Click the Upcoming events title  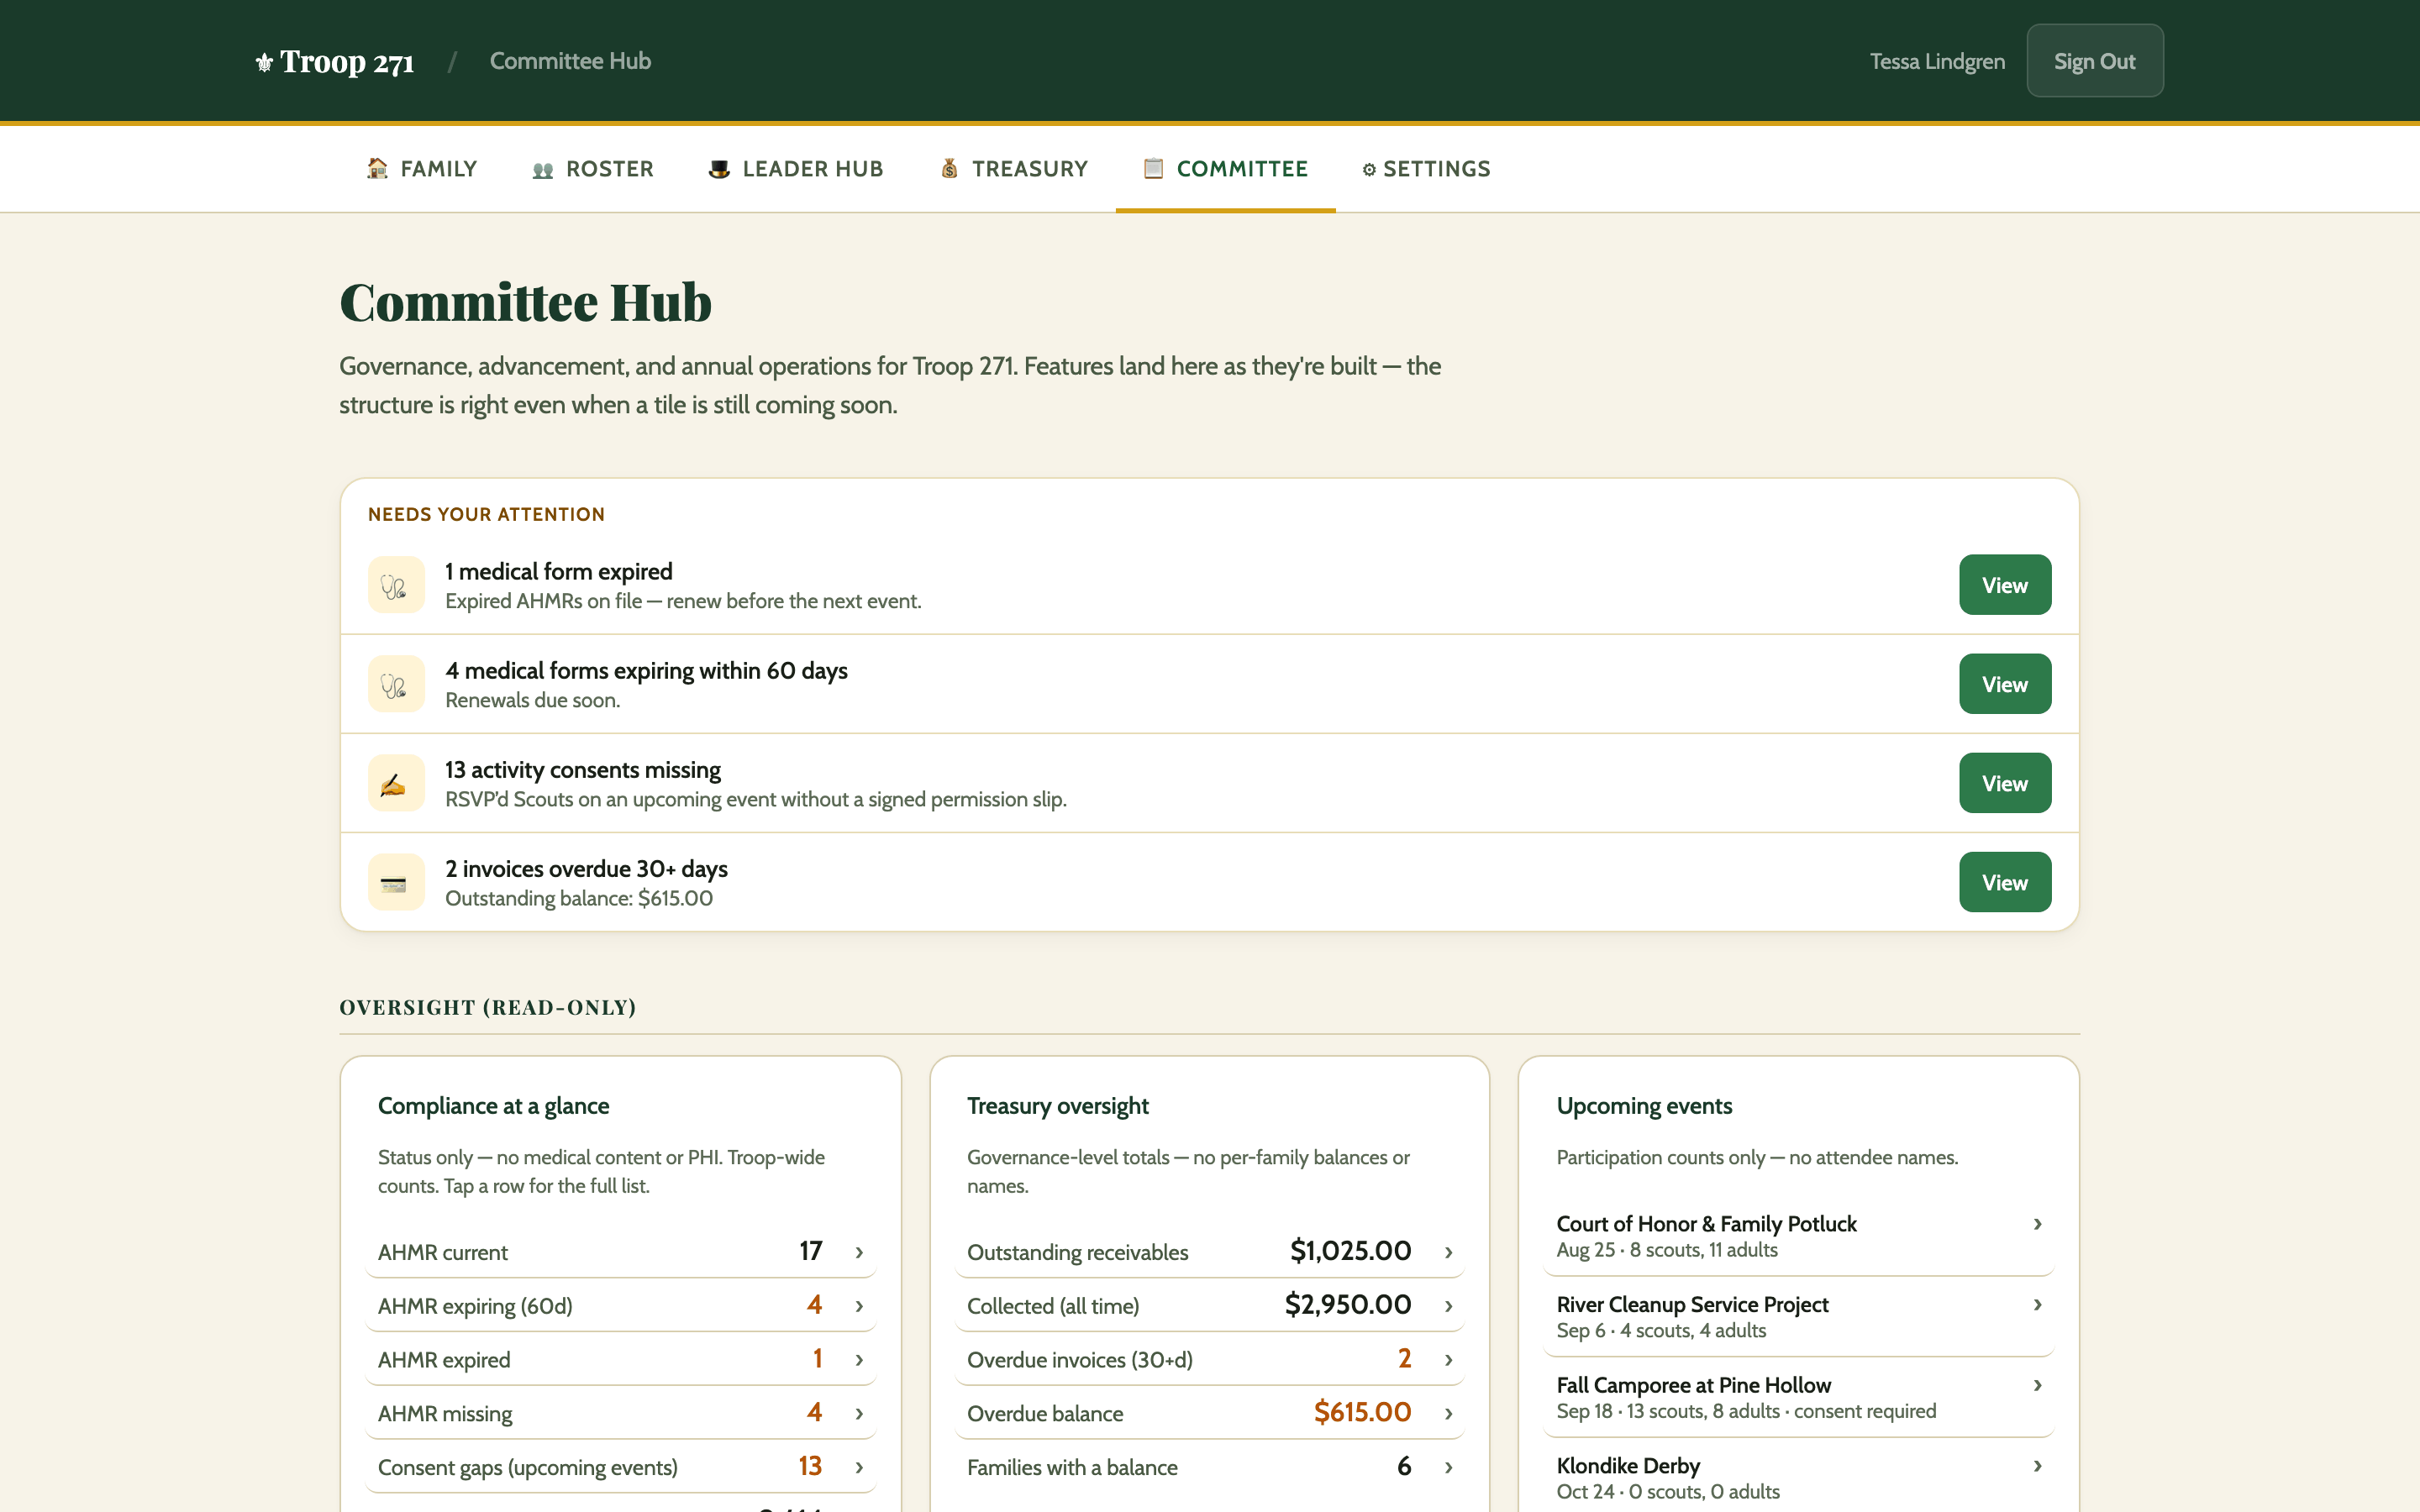(1644, 1106)
